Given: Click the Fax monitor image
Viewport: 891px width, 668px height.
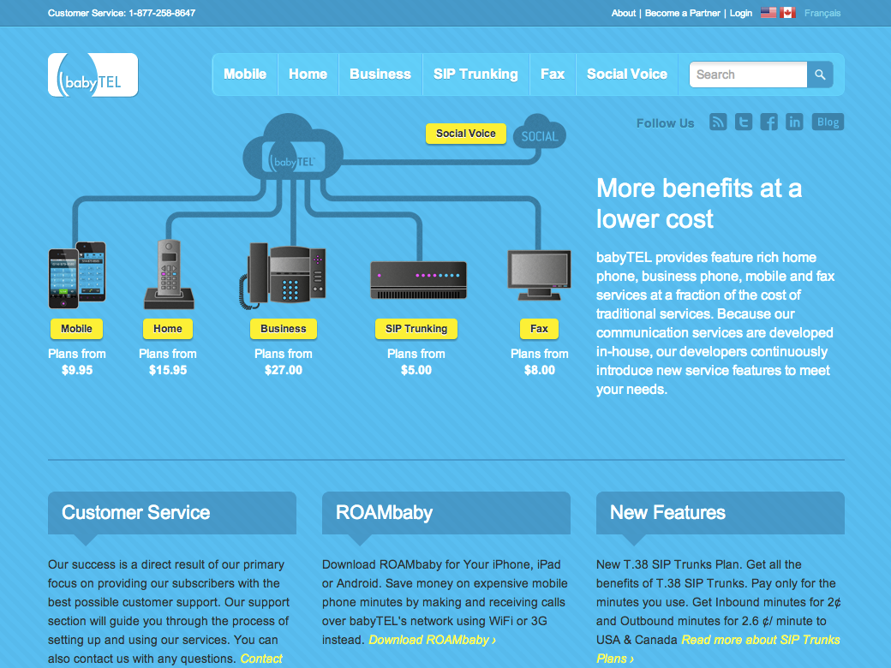Looking at the screenshot, I should [x=539, y=276].
